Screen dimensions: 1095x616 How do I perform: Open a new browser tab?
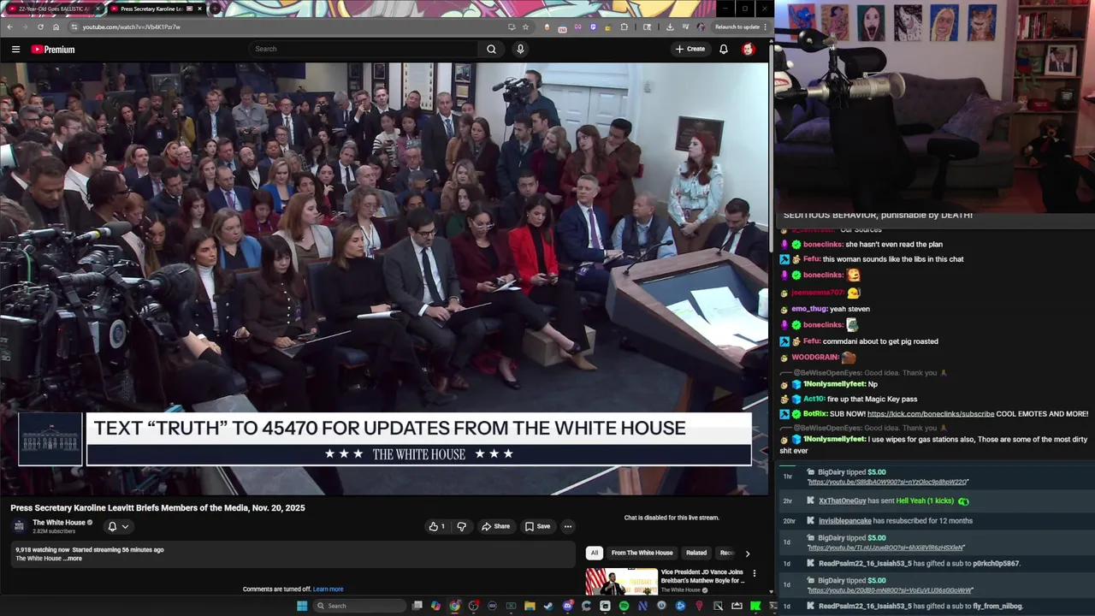tap(216, 9)
